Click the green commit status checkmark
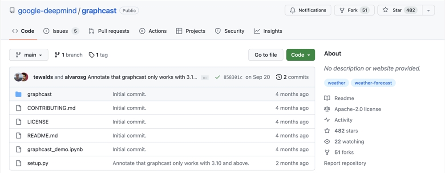Viewport: 445px width, 173px height. point(218,77)
